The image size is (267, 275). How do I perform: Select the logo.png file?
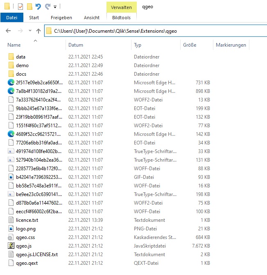(x=25, y=229)
